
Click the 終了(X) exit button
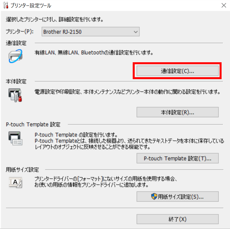pyautogui.click(x=177, y=219)
